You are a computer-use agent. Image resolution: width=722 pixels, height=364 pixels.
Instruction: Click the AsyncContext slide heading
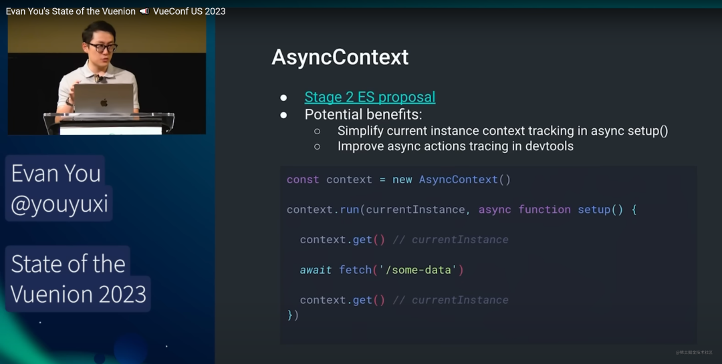point(340,57)
